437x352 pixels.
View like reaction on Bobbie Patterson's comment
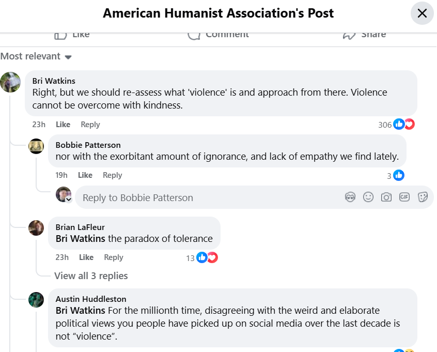pyautogui.click(x=396, y=175)
